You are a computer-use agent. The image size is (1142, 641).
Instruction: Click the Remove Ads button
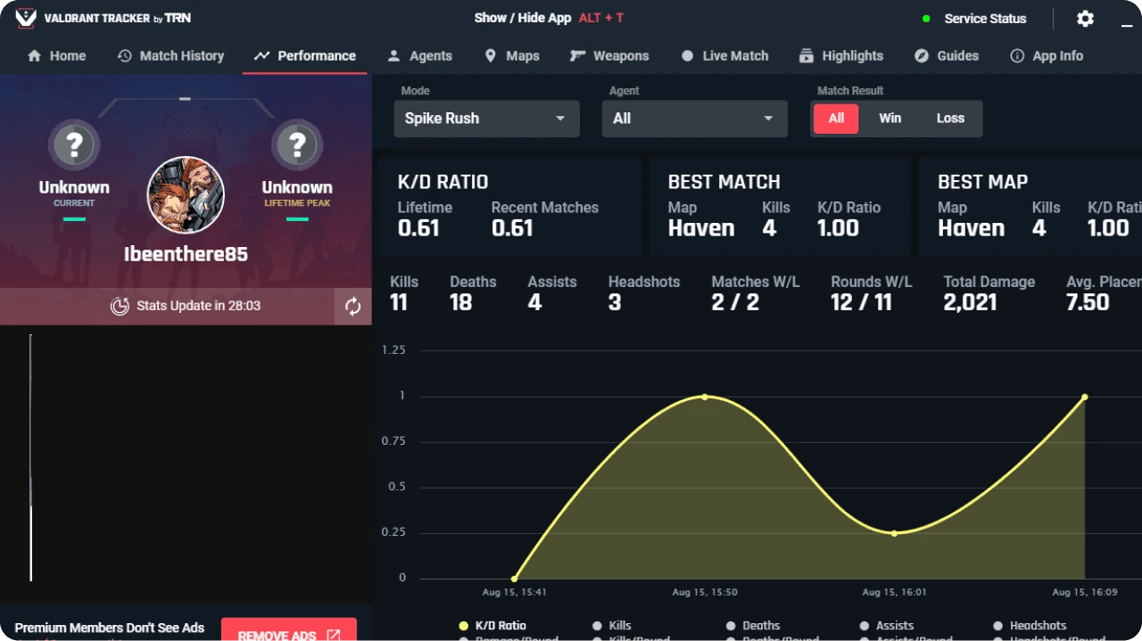(x=288, y=632)
